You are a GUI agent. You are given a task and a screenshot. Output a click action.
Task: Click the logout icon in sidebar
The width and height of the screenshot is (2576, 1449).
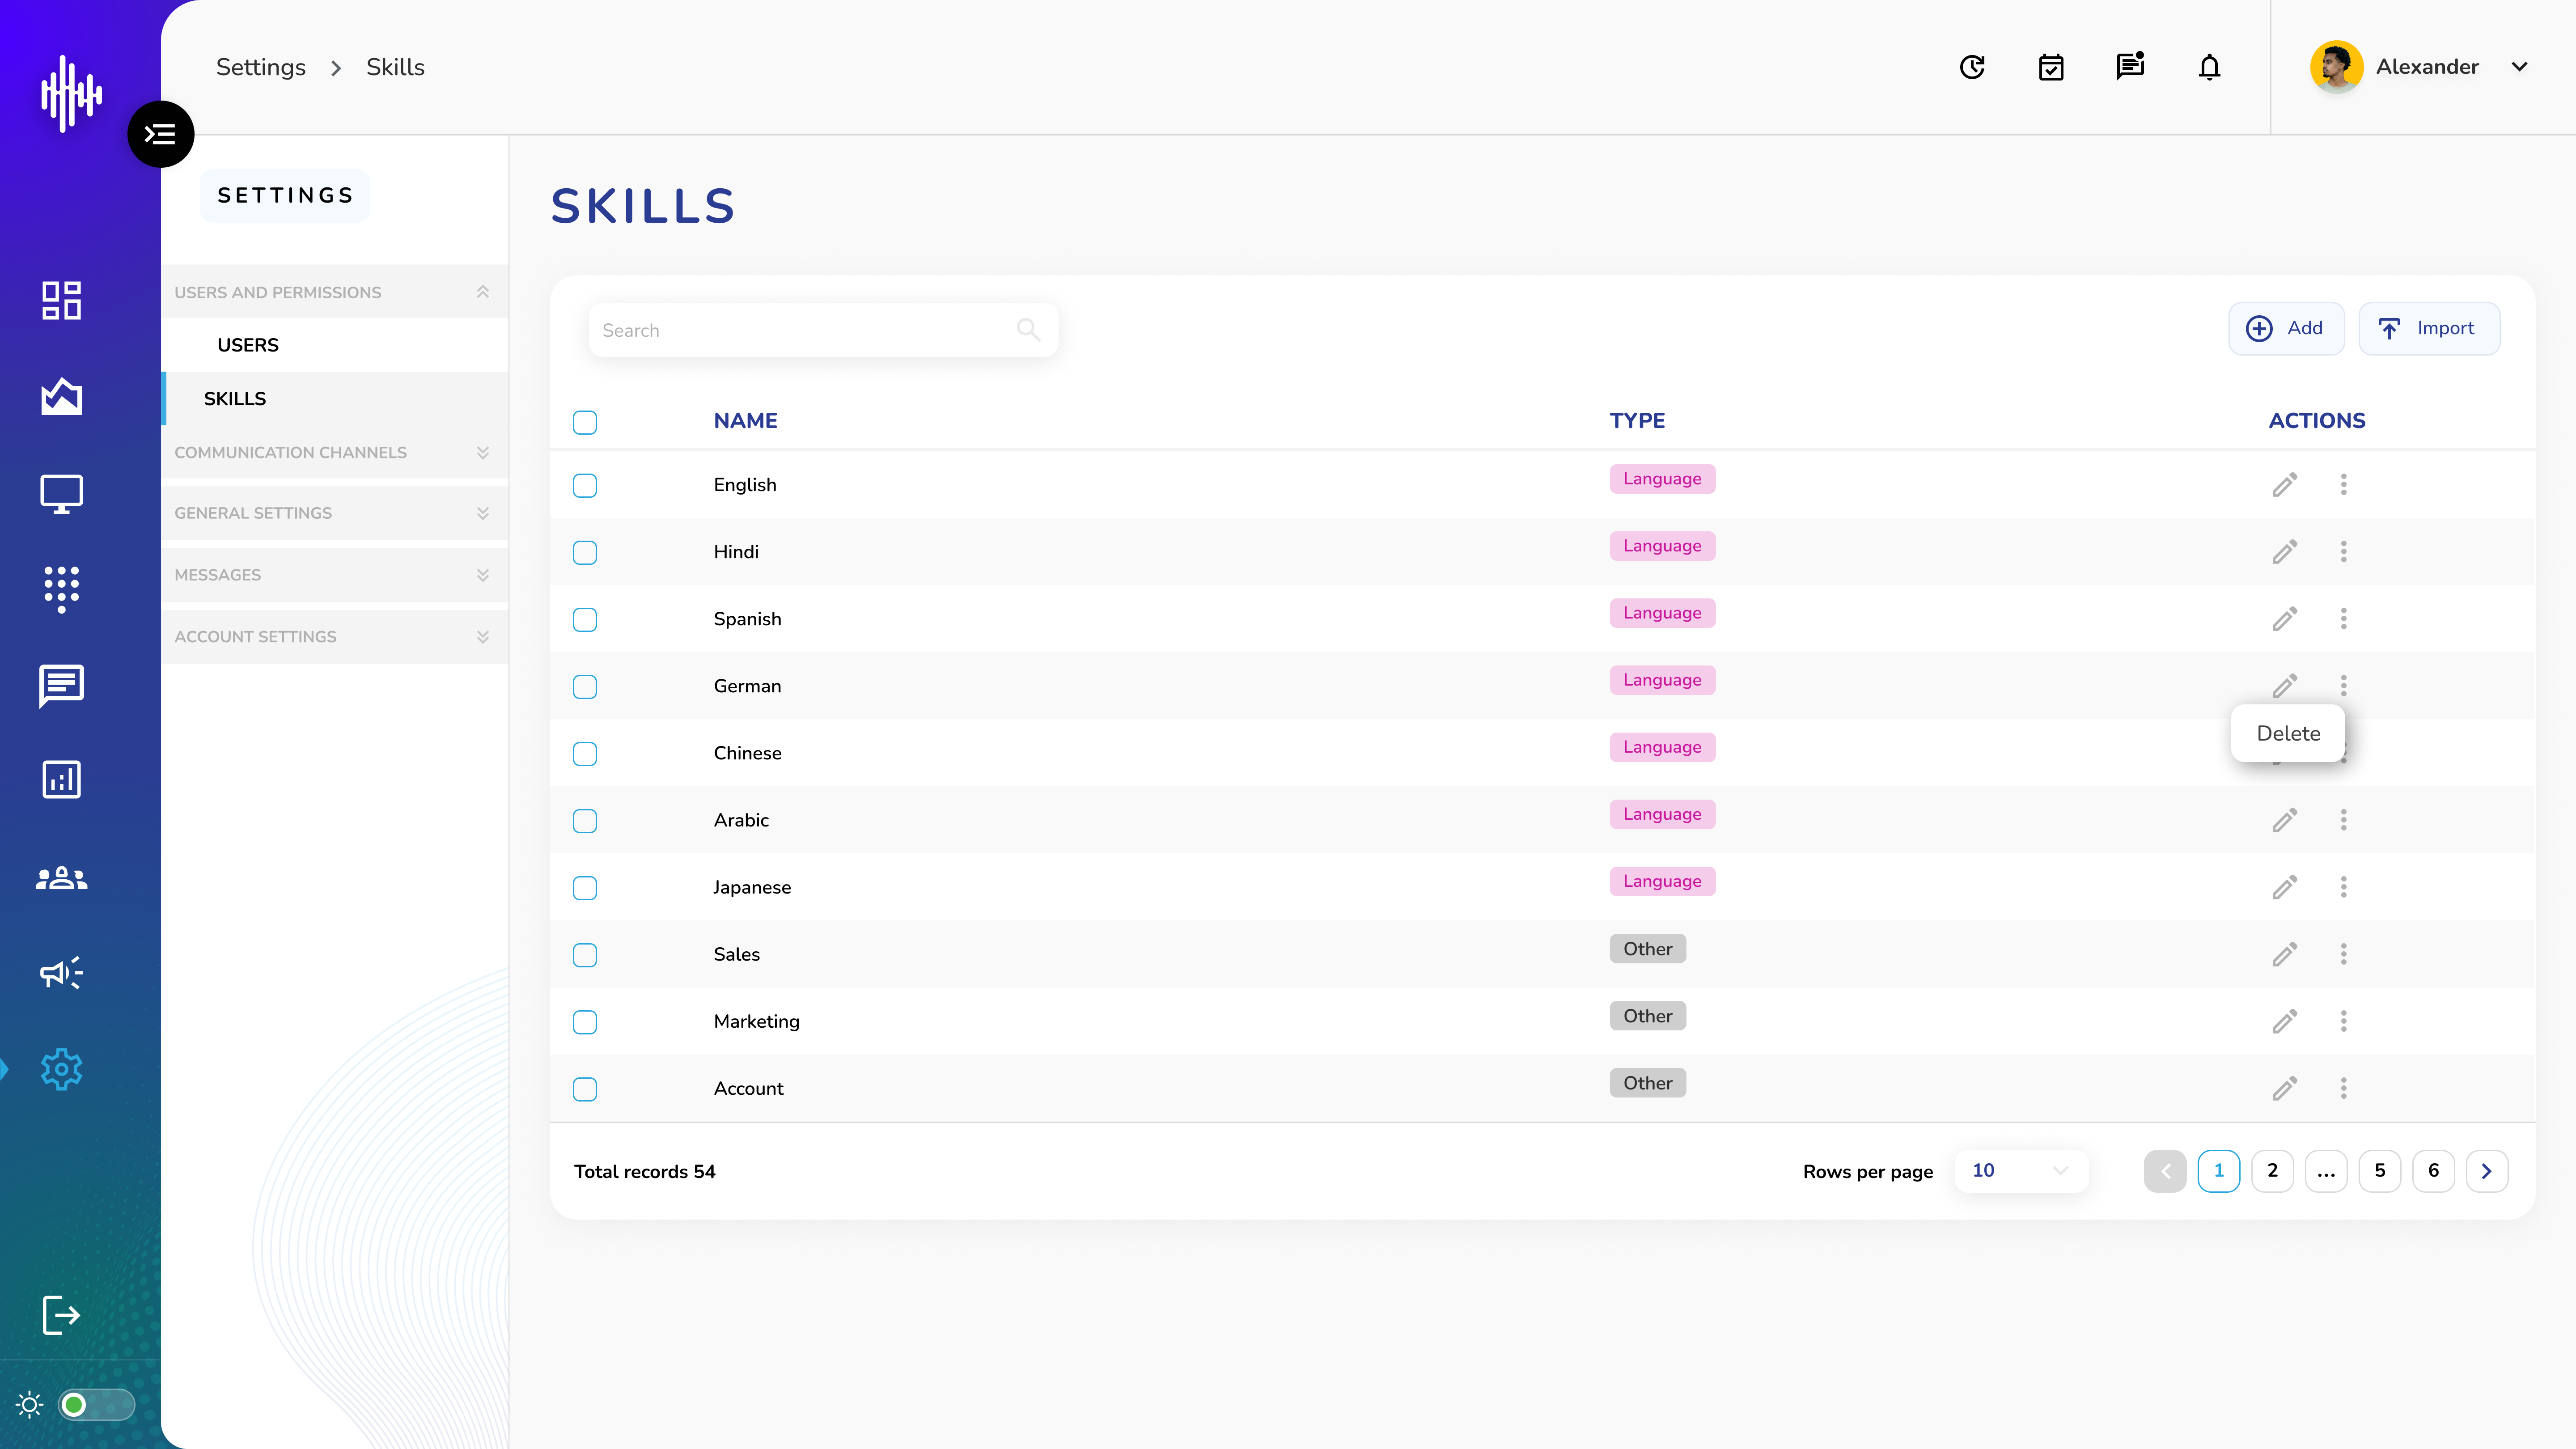[x=61, y=1314]
